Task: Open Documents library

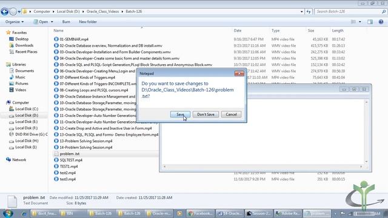Action: point(24,71)
